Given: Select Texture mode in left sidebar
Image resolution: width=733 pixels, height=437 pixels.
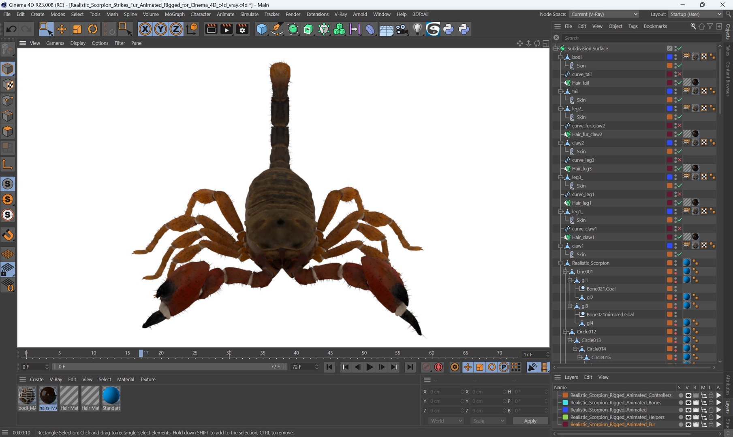Looking at the screenshot, I should click(8, 85).
